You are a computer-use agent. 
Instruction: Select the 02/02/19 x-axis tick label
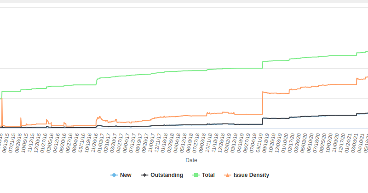coord(227,143)
